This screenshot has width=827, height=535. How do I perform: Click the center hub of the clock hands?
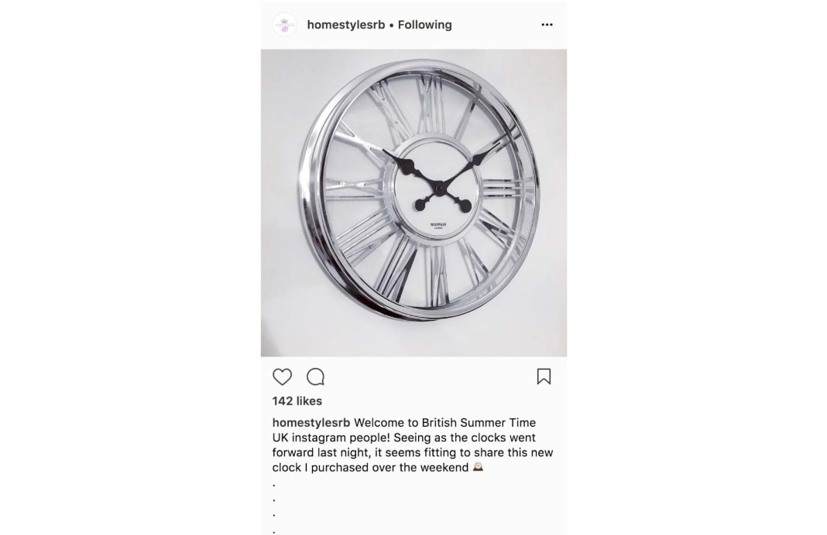(438, 186)
